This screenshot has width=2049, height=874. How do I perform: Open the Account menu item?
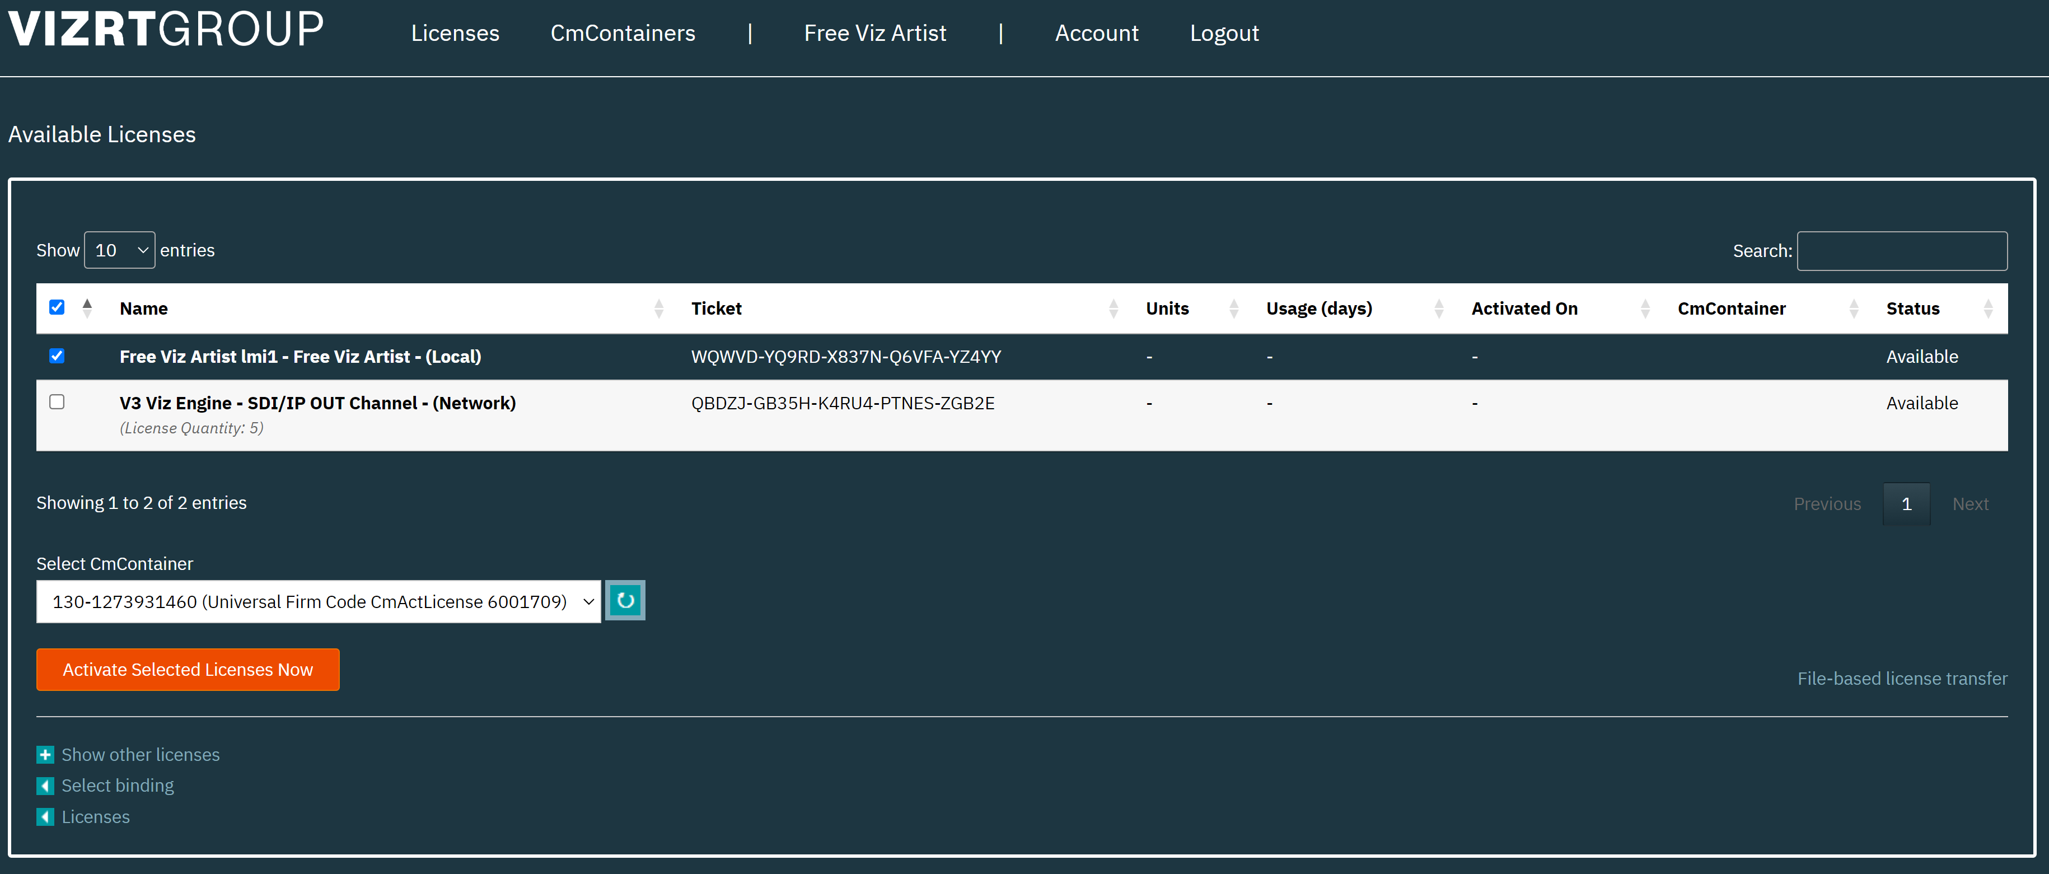pos(1096,34)
